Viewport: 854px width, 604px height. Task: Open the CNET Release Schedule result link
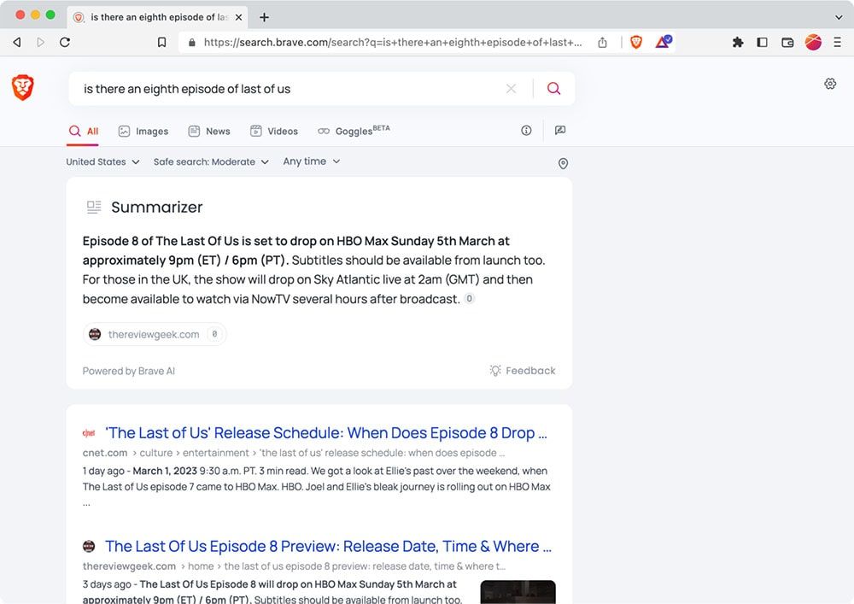(x=325, y=433)
